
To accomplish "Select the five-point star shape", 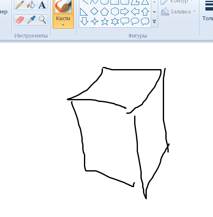I will pos(105,21).
